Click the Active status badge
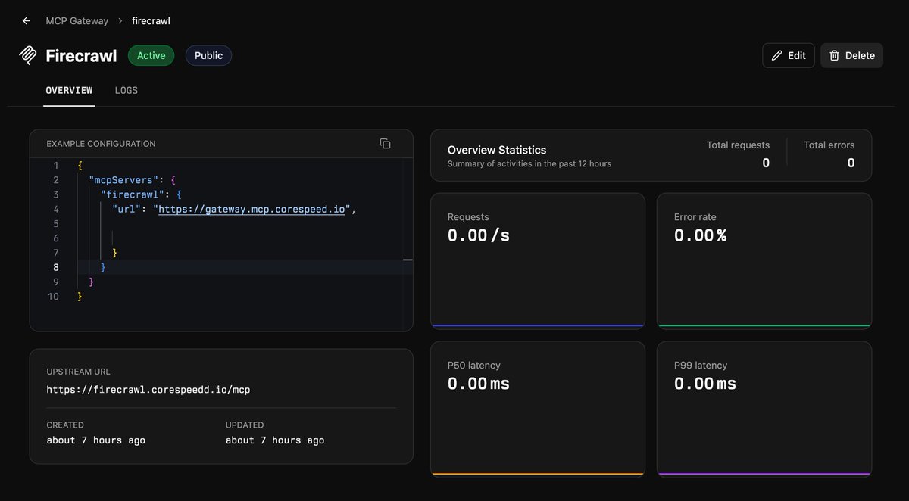 [x=151, y=55]
